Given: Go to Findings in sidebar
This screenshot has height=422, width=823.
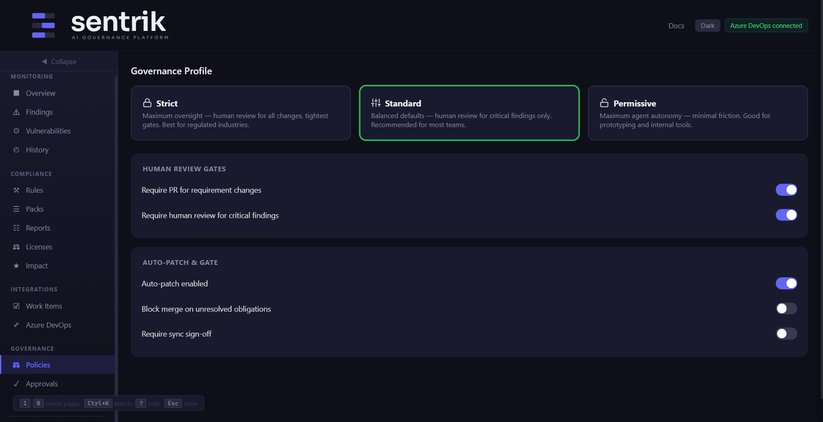Looking at the screenshot, I should (x=57, y=112).
